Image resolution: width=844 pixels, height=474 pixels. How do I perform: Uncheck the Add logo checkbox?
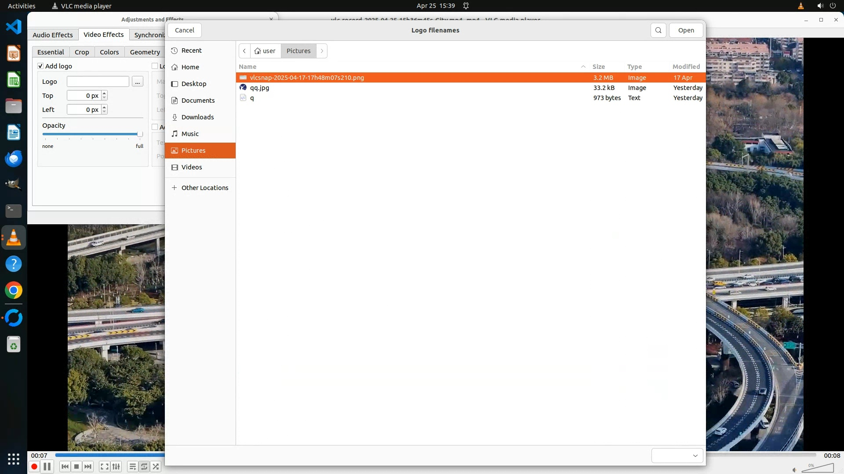click(x=40, y=66)
